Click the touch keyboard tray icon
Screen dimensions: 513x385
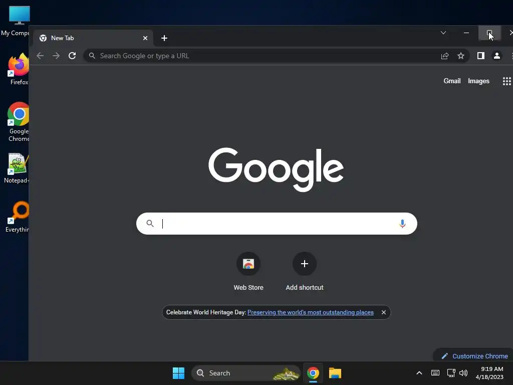click(435, 373)
